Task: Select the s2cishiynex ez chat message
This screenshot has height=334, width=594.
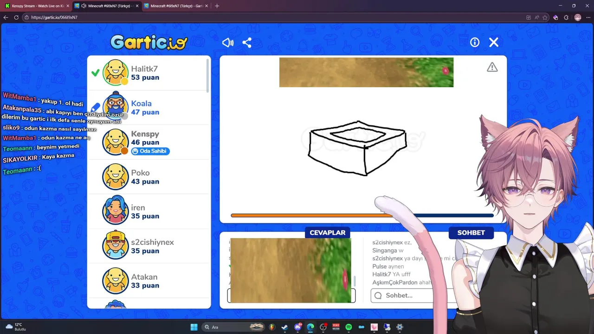Action: pos(392,242)
